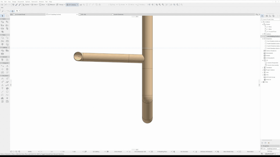Click the Undo icon in toolbar

6,5
